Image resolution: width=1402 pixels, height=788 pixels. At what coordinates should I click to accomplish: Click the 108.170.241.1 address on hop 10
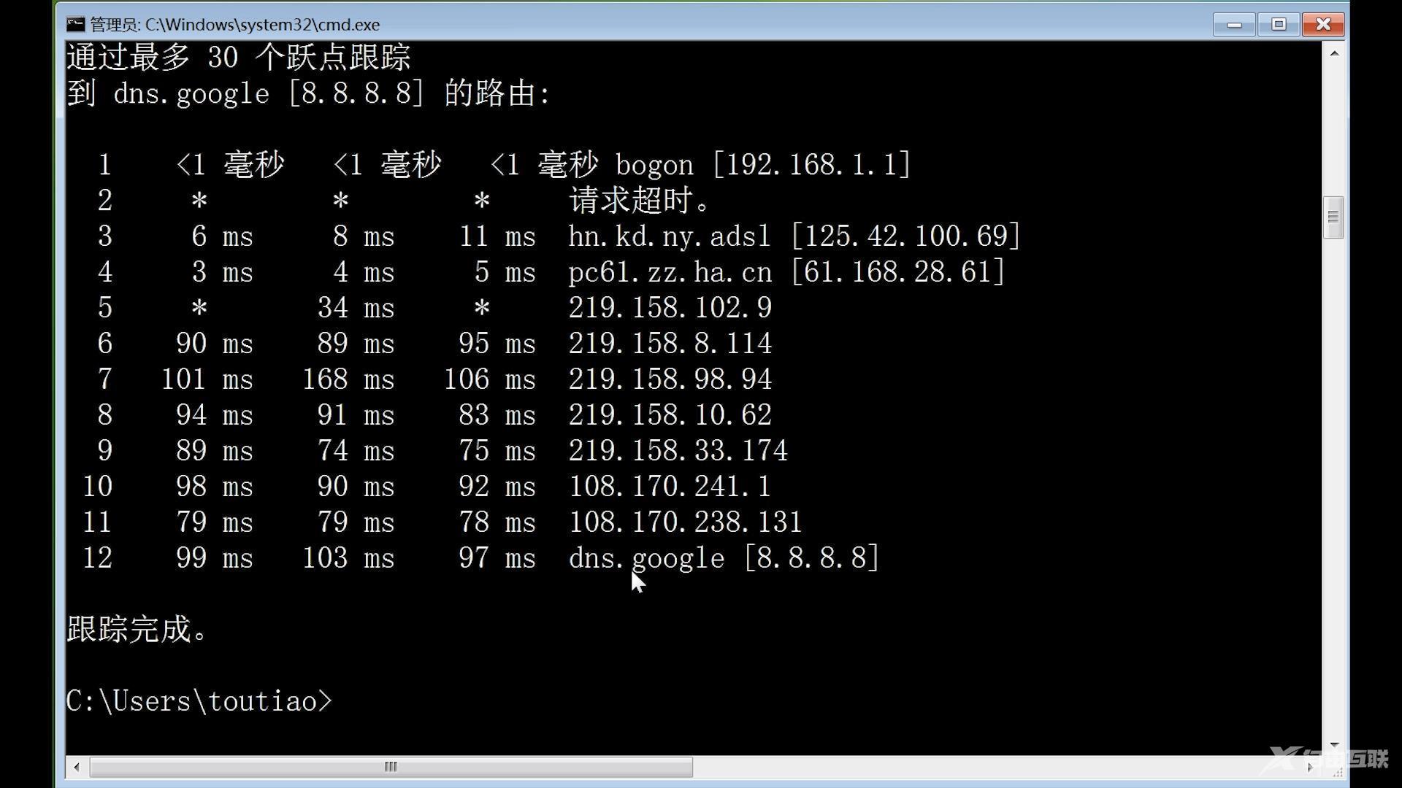[x=670, y=487]
